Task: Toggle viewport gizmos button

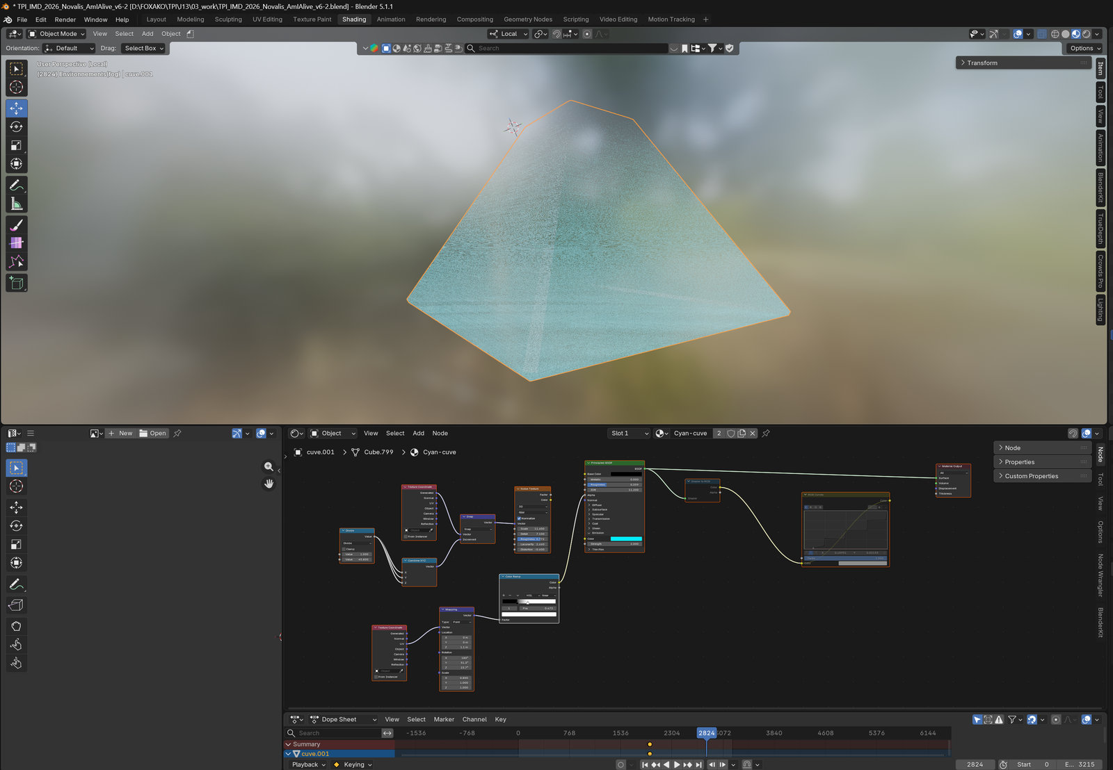Action: (x=994, y=33)
